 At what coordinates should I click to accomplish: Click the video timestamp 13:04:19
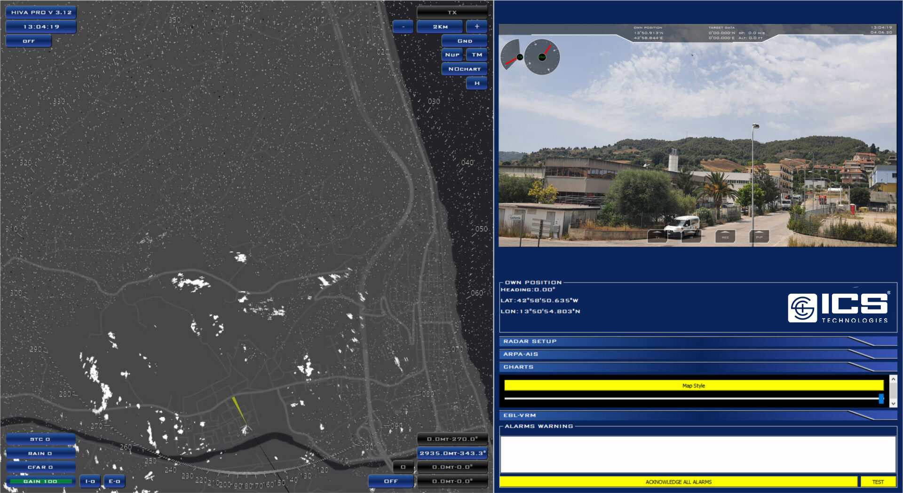tap(881, 27)
